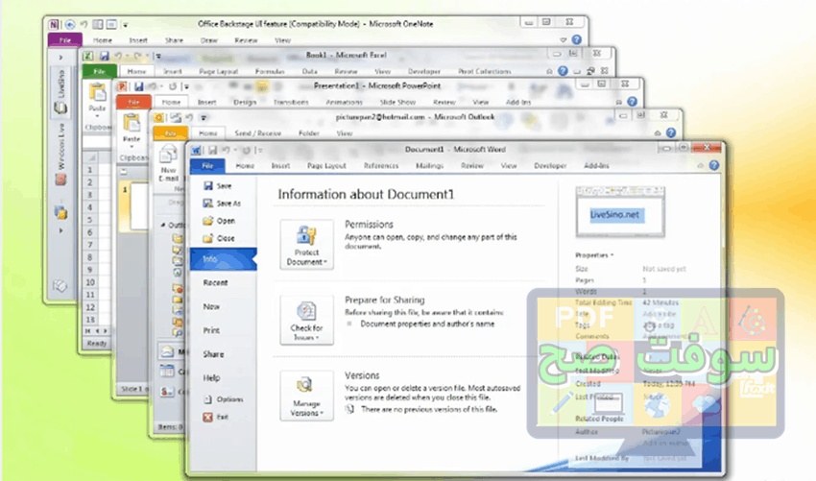Open Protect Document dropdown
Viewport: 816px width, 481px height.
306,245
